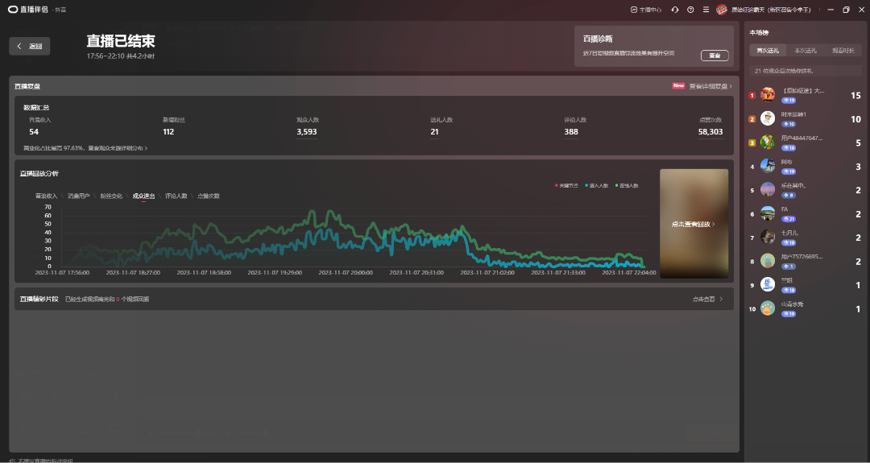Click the rank 10 viewer 山清水秀 avatar
Screen dimensions: 870x463
(768, 308)
